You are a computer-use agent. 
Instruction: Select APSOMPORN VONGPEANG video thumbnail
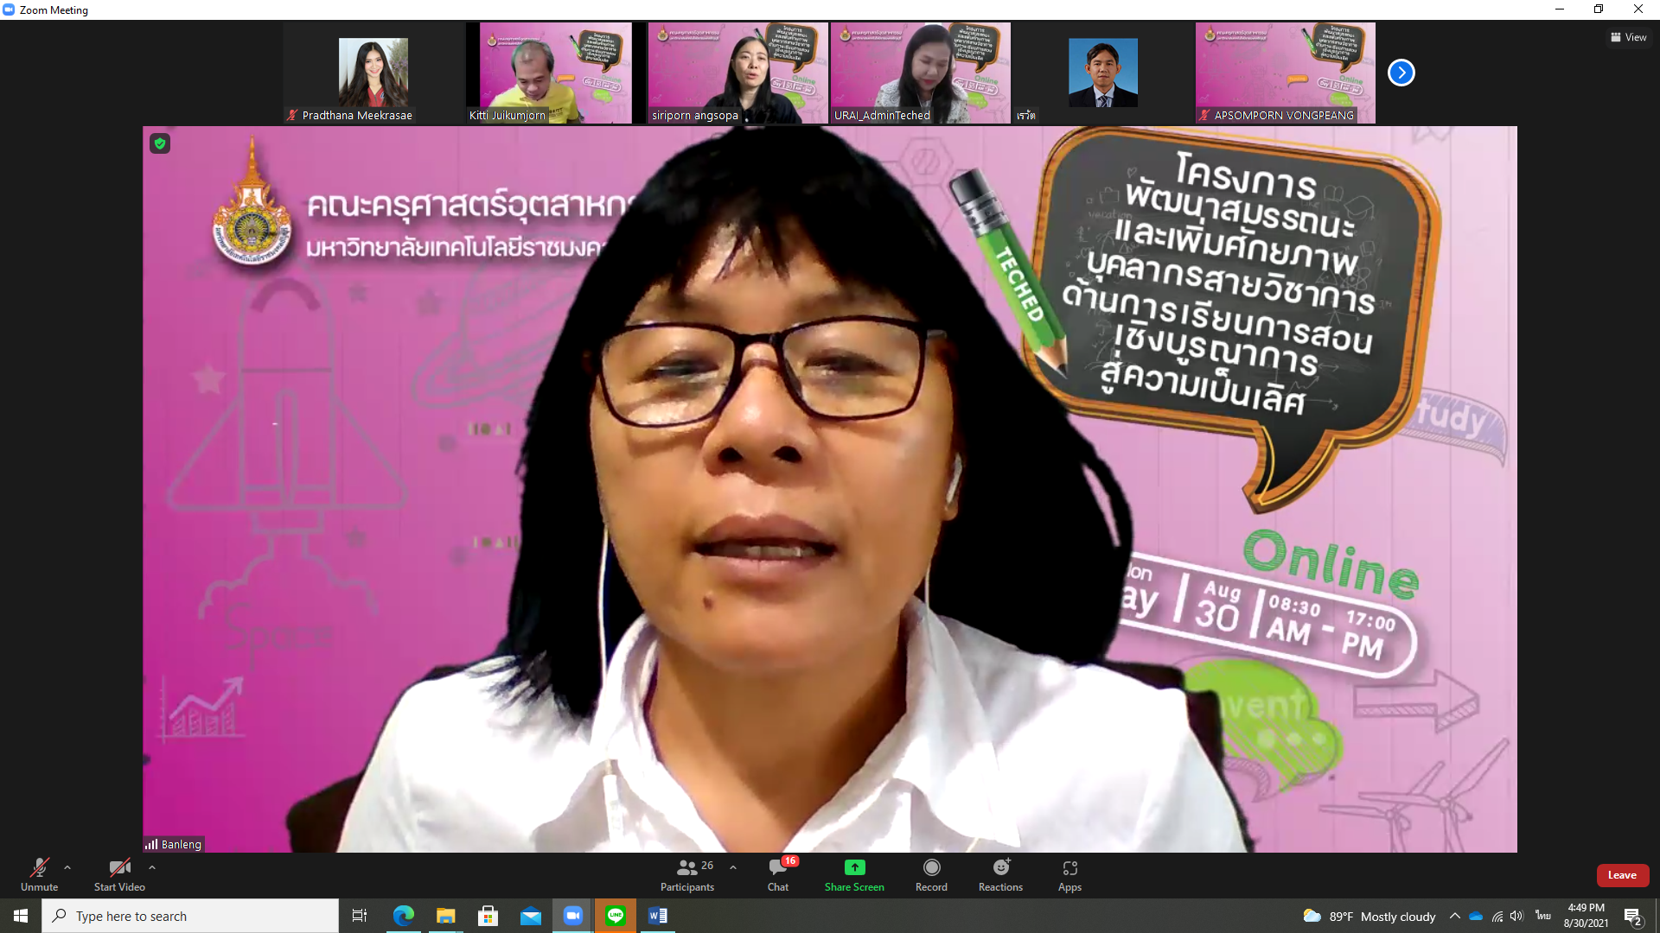(x=1285, y=73)
